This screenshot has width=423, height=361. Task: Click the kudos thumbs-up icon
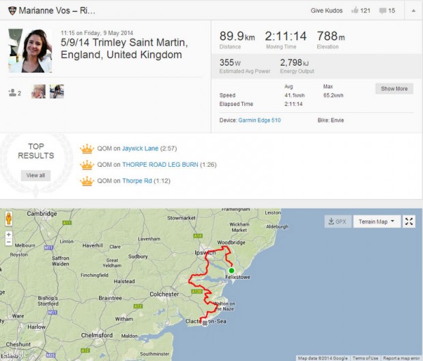354,11
